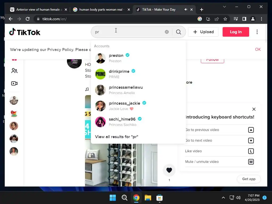Open the Chrome profile icon
The height and width of the screenshot is (204, 272).
tap(253, 19)
